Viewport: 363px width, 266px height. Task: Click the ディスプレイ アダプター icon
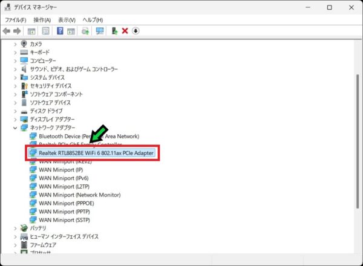24,119
